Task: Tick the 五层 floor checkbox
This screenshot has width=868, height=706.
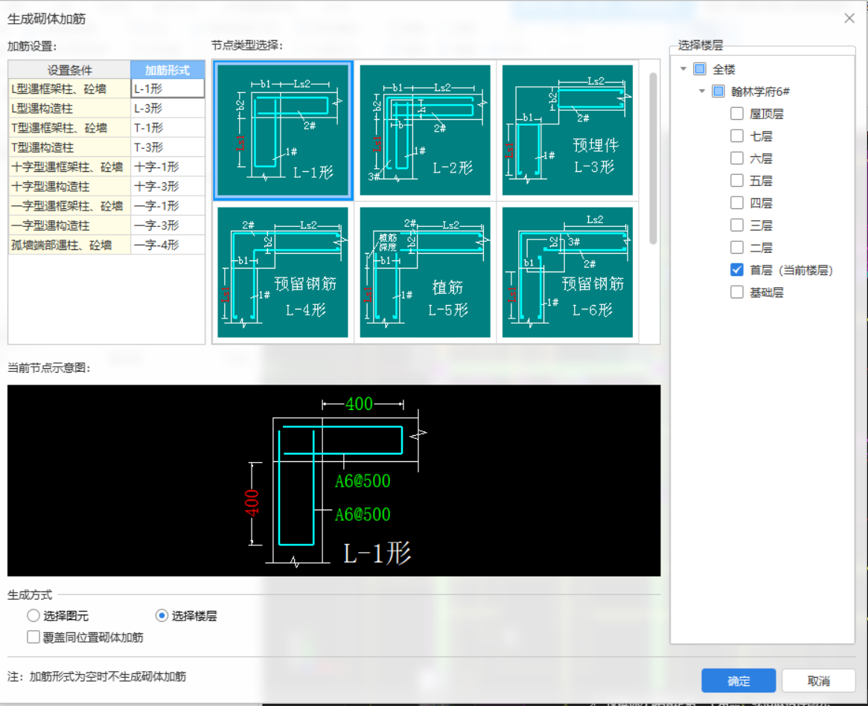Action: click(x=737, y=180)
